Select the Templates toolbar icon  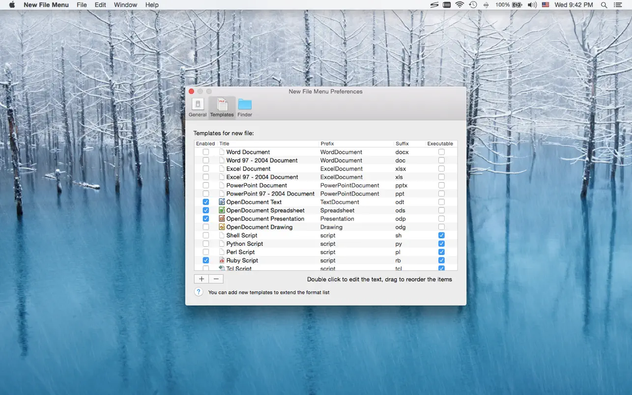click(x=222, y=107)
